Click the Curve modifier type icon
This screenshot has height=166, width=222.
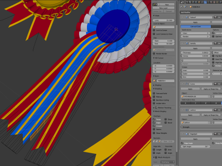click(186, 84)
